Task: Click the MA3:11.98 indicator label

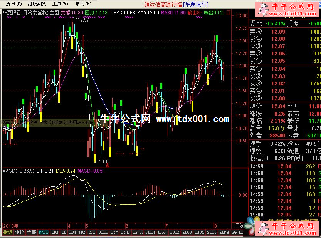Action: click(124, 12)
